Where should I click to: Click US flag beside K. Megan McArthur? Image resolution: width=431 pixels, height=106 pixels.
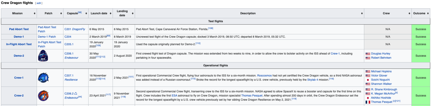tap(368, 94)
